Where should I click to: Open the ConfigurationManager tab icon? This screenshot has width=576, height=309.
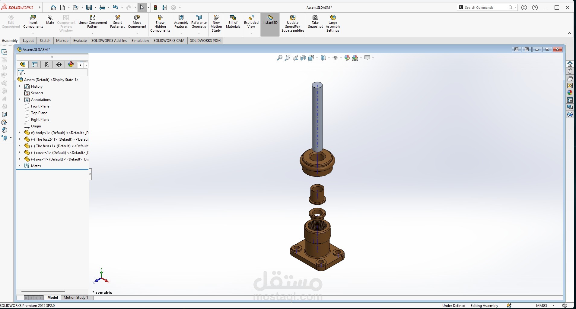click(x=47, y=64)
